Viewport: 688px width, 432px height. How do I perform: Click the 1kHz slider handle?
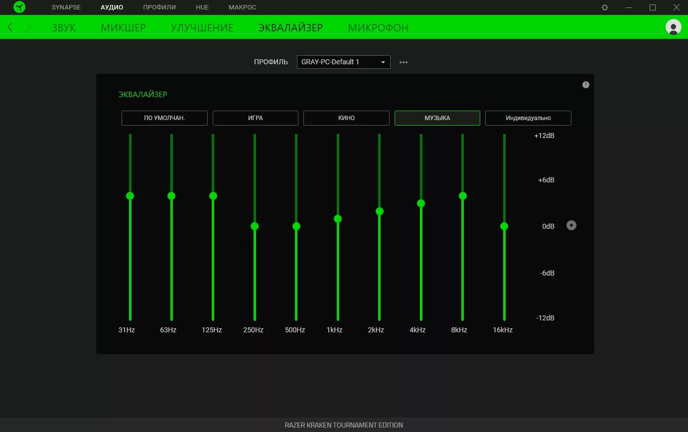pos(338,219)
